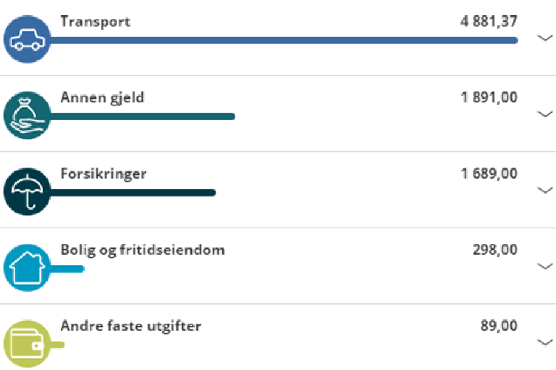Expand the Annen gjeld chevron
The width and height of the screenshot is (556, 370).
[x=545, y=113]
